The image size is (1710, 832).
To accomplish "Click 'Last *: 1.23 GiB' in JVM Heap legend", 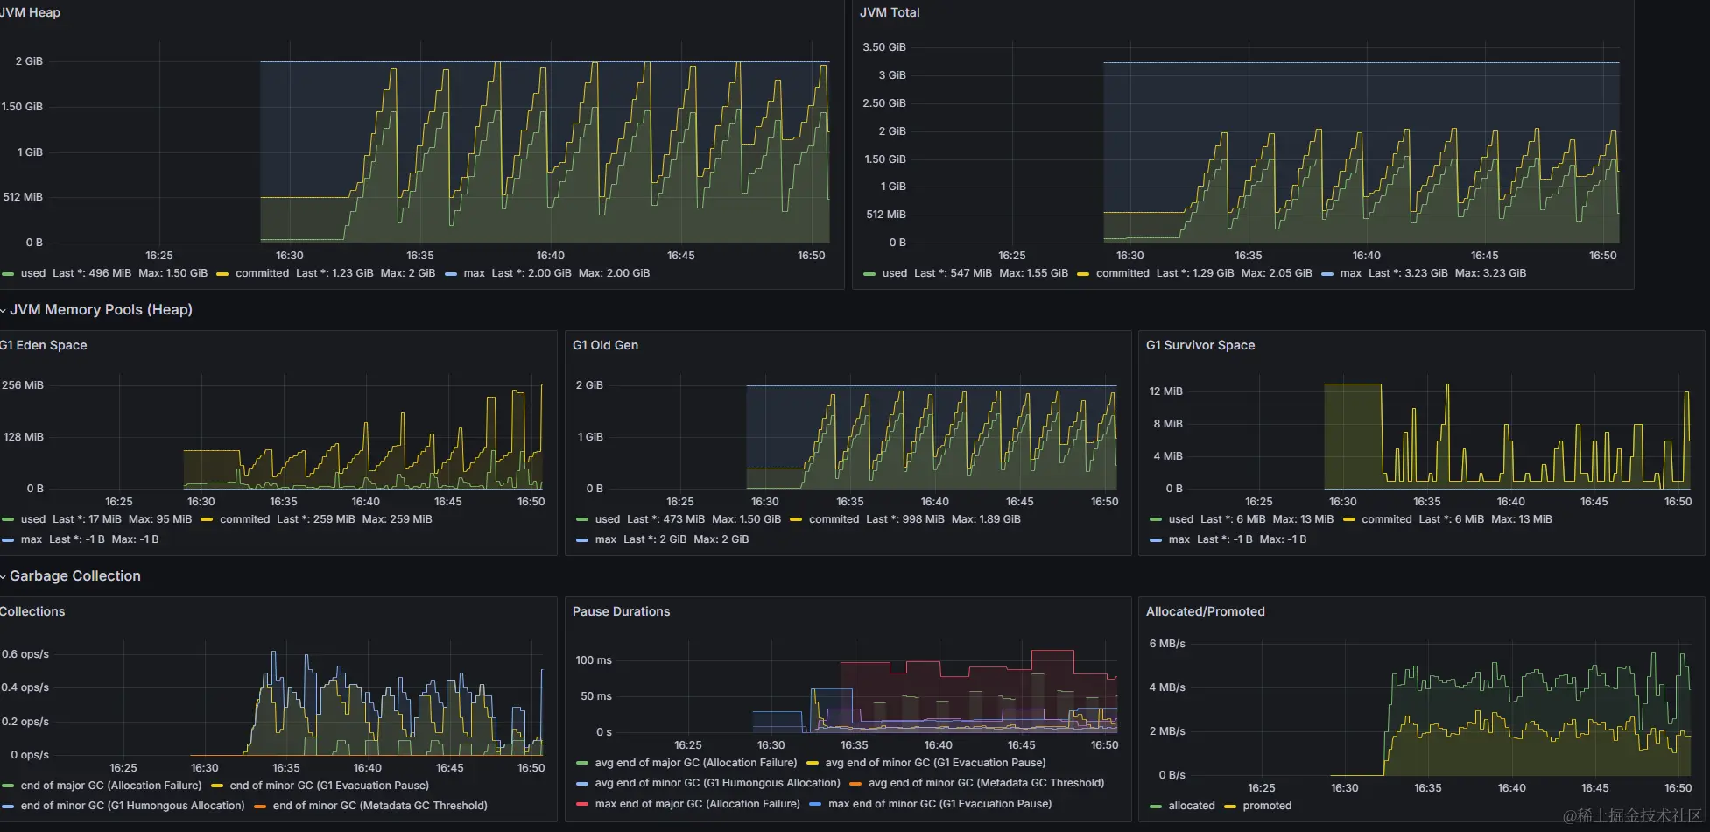I will (334, 273).
